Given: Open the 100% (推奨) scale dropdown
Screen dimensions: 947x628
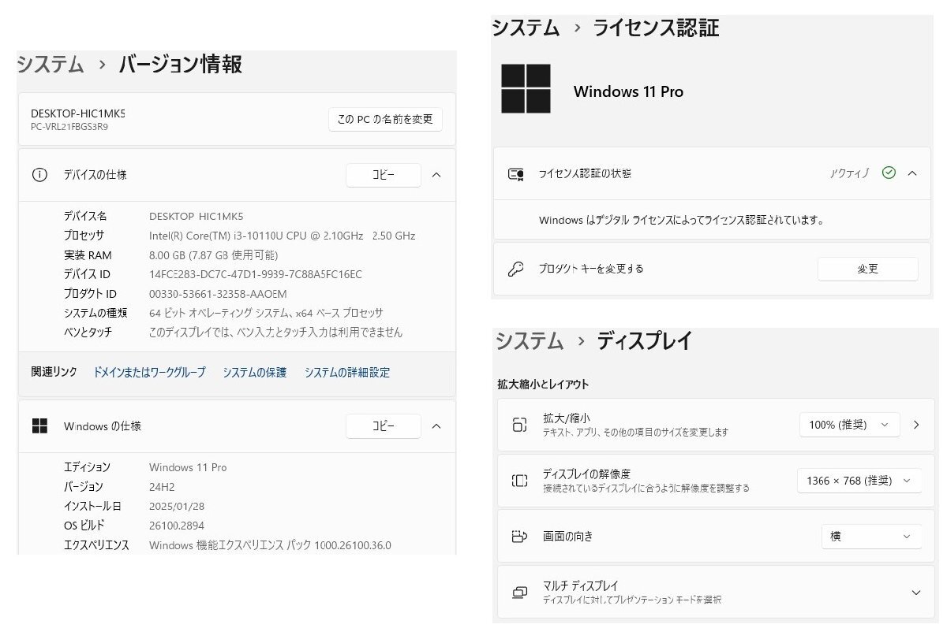Looking at the screenshot, I should coord(849,425).
